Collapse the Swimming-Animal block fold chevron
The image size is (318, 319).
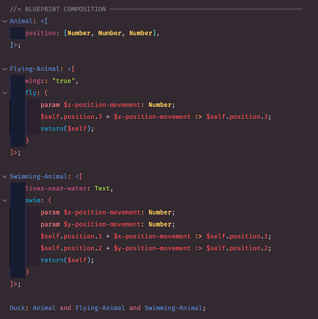coord(4,176)
